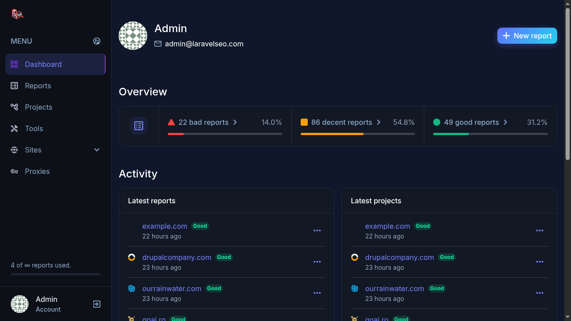Open the Tools menu item
571x321 pixels.
(x=55, y=128)
